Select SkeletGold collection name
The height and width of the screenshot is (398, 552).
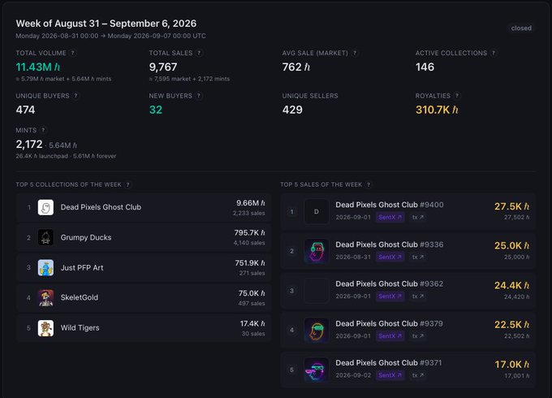pyautogui.click(x=80, y=297)
